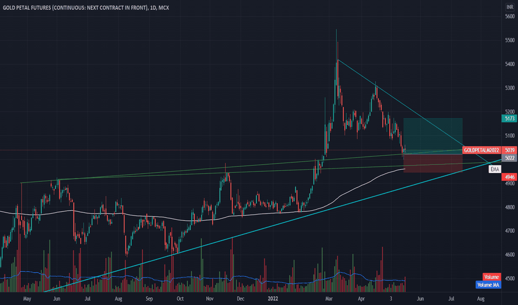Click the 3 date label on time axis
The height and width of the screenshot is (305, 518).
391,299
